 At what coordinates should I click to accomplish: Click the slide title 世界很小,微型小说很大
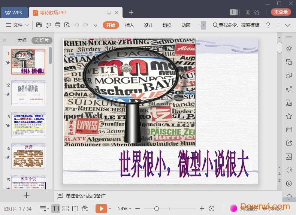(x=184, y=163)
